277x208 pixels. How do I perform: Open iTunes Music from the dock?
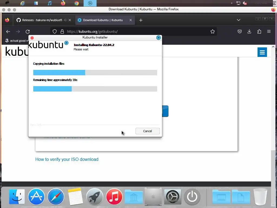(114, 197)
